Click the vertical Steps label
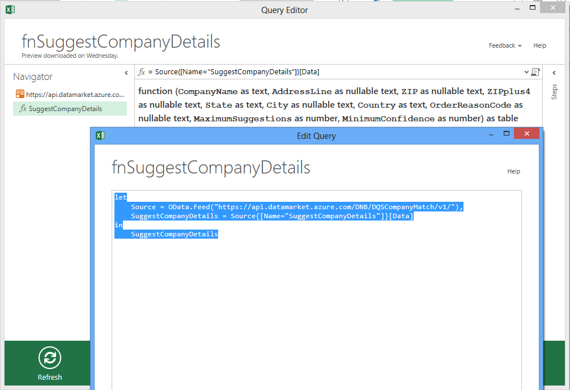Image resolution: width=570 pixels, height=390 pixels. pyautogui.click(x=554, y=92)
